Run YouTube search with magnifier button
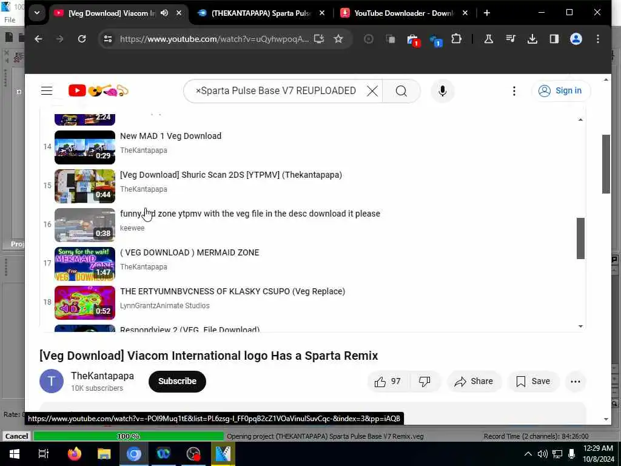The width and height of the screenshot is (621, 466). [x=401, y=91]
